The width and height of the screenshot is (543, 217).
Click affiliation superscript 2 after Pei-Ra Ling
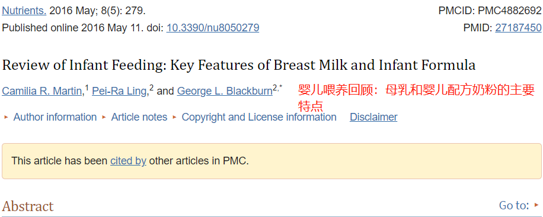click(x=151, y=88)
